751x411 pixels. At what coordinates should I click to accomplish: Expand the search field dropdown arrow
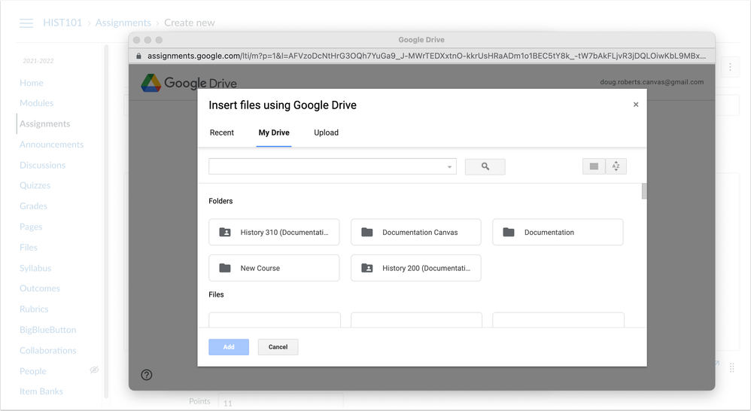pos(449,167)
